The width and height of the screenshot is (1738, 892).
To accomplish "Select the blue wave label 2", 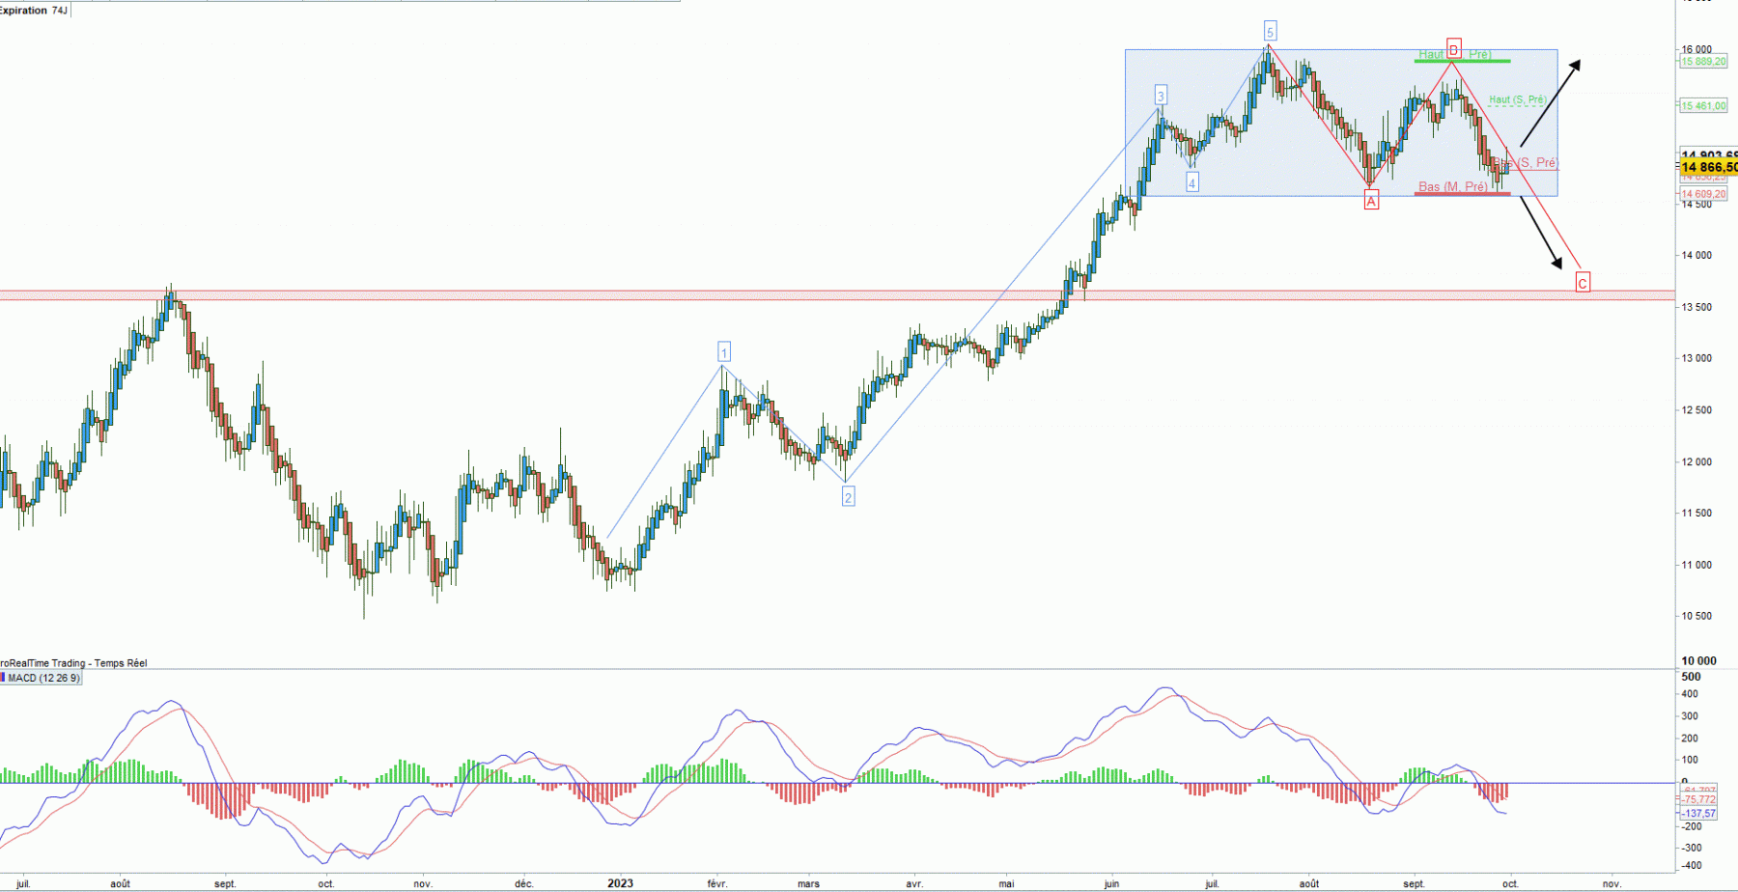I will (x=848, y=497).
